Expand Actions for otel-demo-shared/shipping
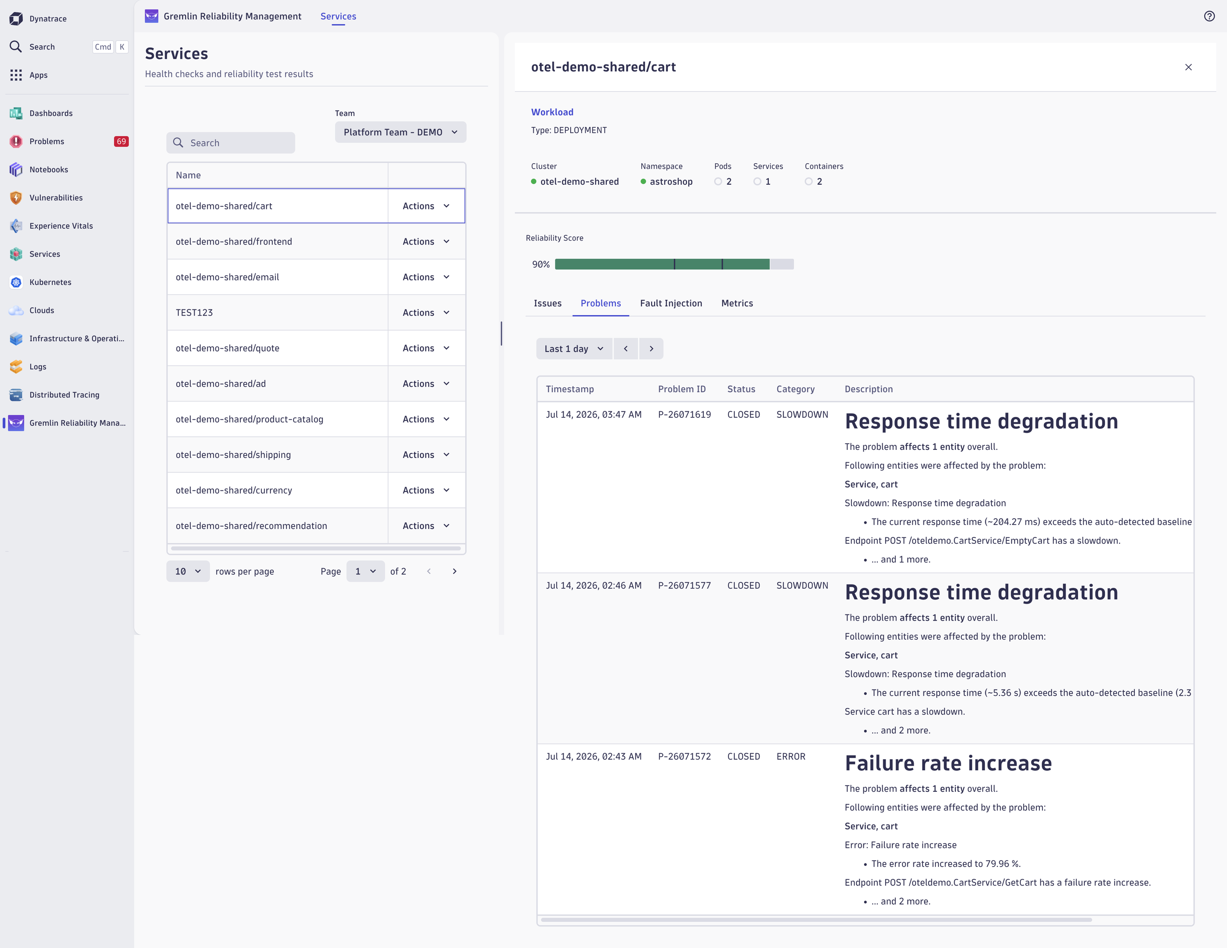This screenshot has height=948, width=1227. (x=426, y=454)
